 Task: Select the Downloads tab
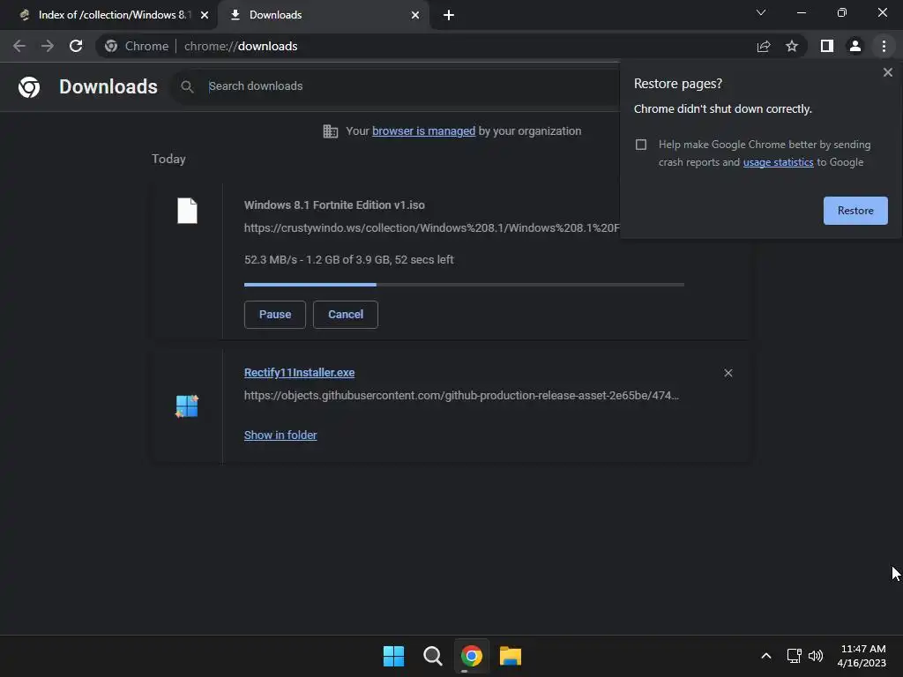[x=323, y=15]
